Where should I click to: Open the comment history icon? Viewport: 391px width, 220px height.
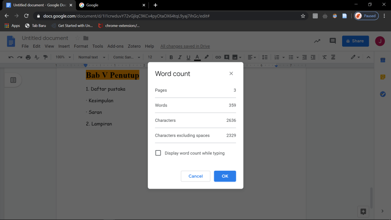point(333,41)
